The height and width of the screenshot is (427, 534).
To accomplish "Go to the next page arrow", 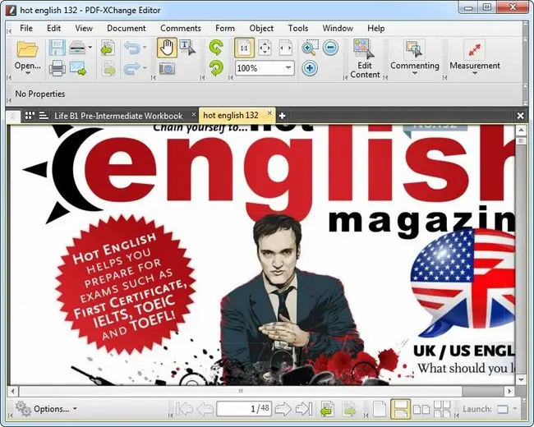I will [283, 409].
